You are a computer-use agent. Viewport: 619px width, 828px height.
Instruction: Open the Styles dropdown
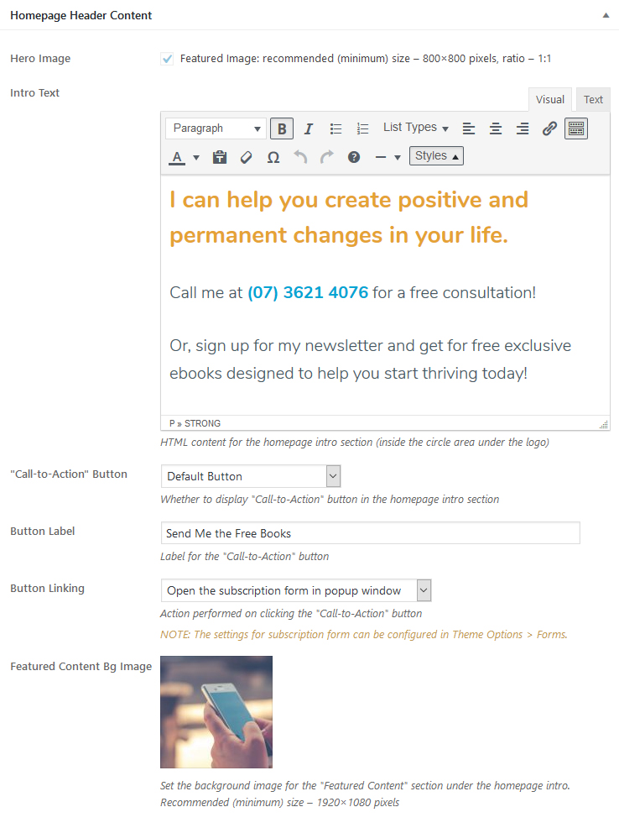pos(436,156)
